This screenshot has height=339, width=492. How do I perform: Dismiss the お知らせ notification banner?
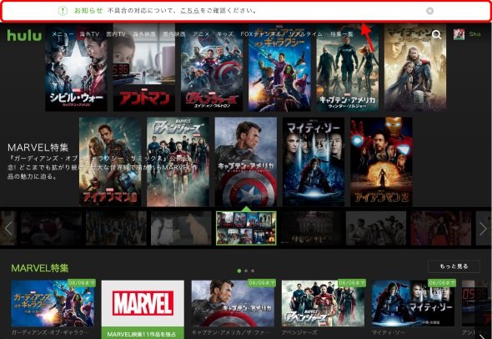pos(429,11)
